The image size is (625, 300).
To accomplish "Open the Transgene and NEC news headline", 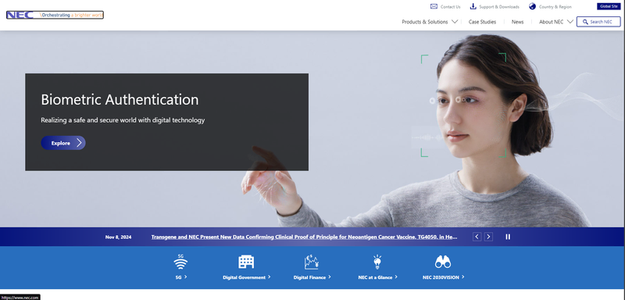I will (304, 237).
